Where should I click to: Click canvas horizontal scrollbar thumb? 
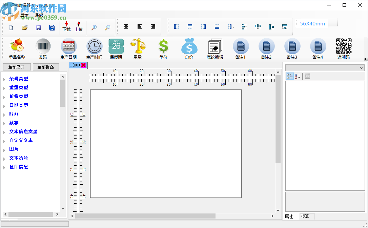[x=145, y=216]
